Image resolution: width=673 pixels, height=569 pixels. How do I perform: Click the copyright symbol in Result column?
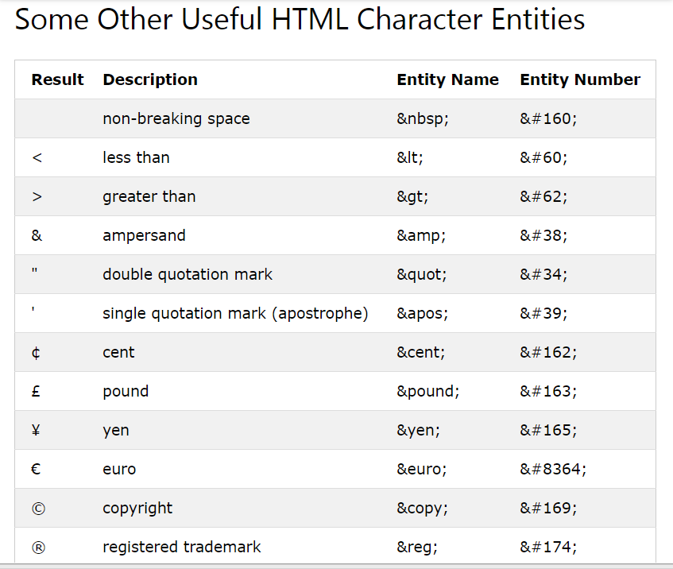point(37,508)
